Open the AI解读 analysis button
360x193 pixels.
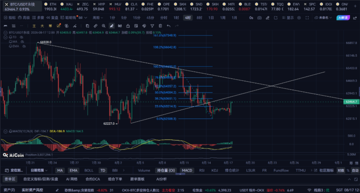click(343, 18)
